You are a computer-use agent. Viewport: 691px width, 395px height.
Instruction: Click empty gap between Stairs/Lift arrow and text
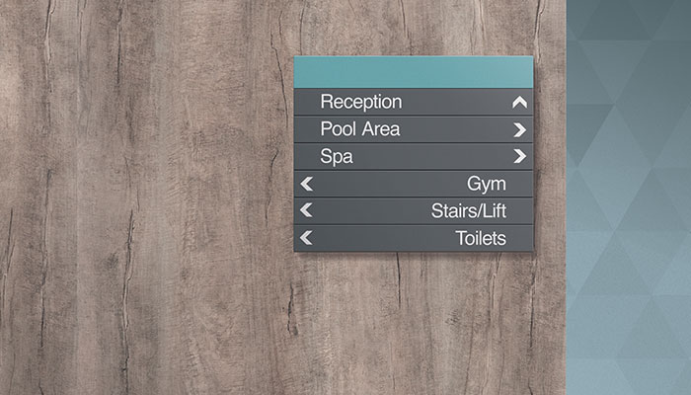pos(372,210)
